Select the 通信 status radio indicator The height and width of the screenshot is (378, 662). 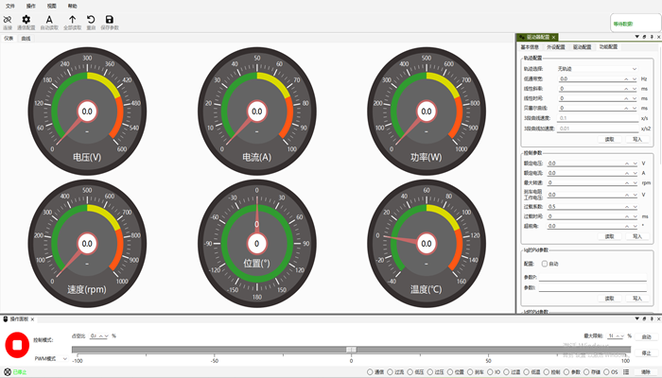pos(369,371)
